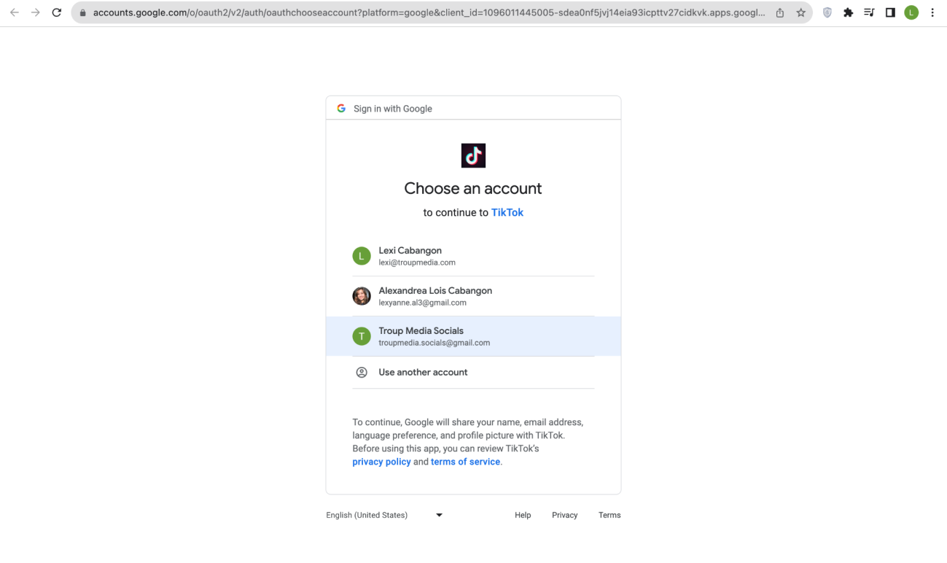The height and width of the screenshot is (563, 947).
Task: Open TikTok's privacy policy link
Action: pyautogui.click(x=381, y=462)
